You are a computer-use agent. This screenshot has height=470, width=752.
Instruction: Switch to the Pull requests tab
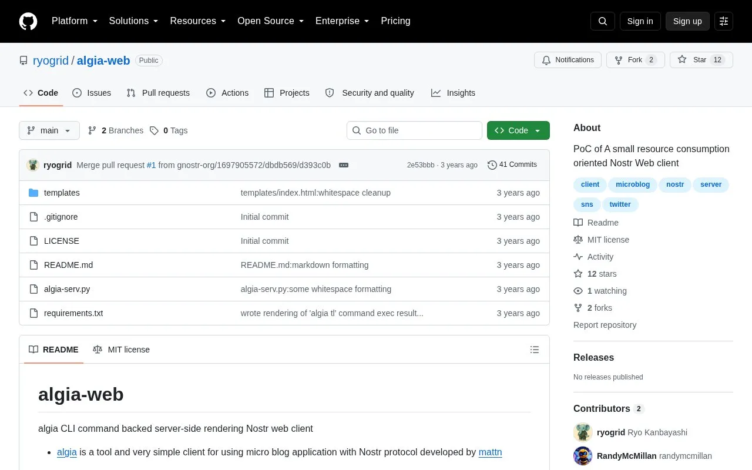[158, 93]
